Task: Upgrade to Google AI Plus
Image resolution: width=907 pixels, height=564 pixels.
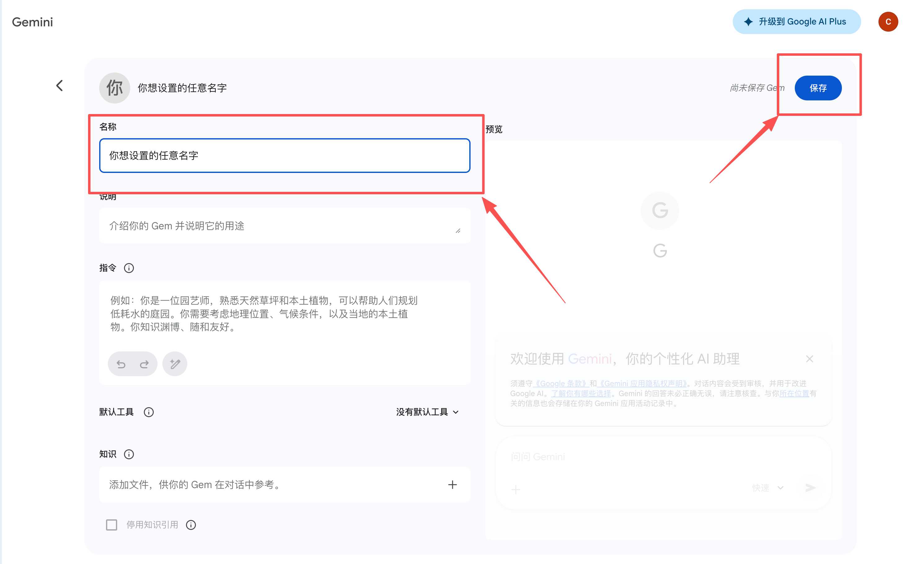Action: point(796,22)
